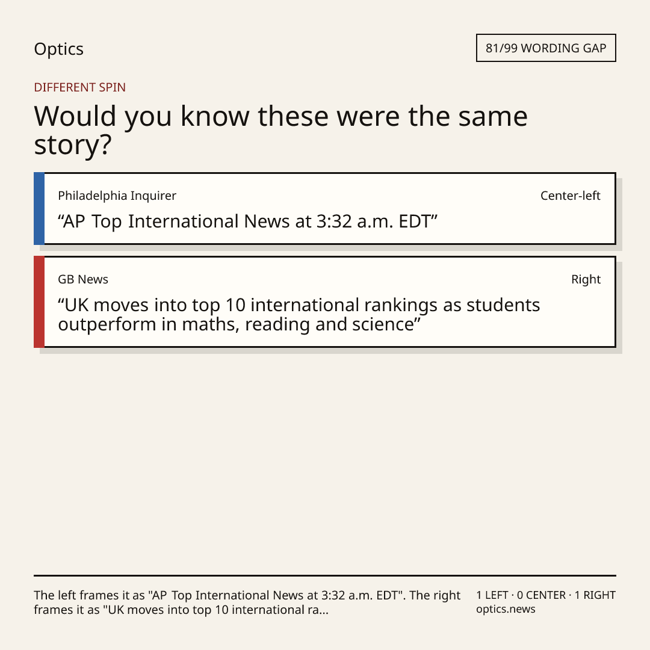Viewport: 650px width, 650px height.
Task: Click the GB News source name
Action: pyautogui.click(x=83, y=279)
